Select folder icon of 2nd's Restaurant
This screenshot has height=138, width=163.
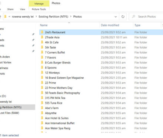[42, 32]
